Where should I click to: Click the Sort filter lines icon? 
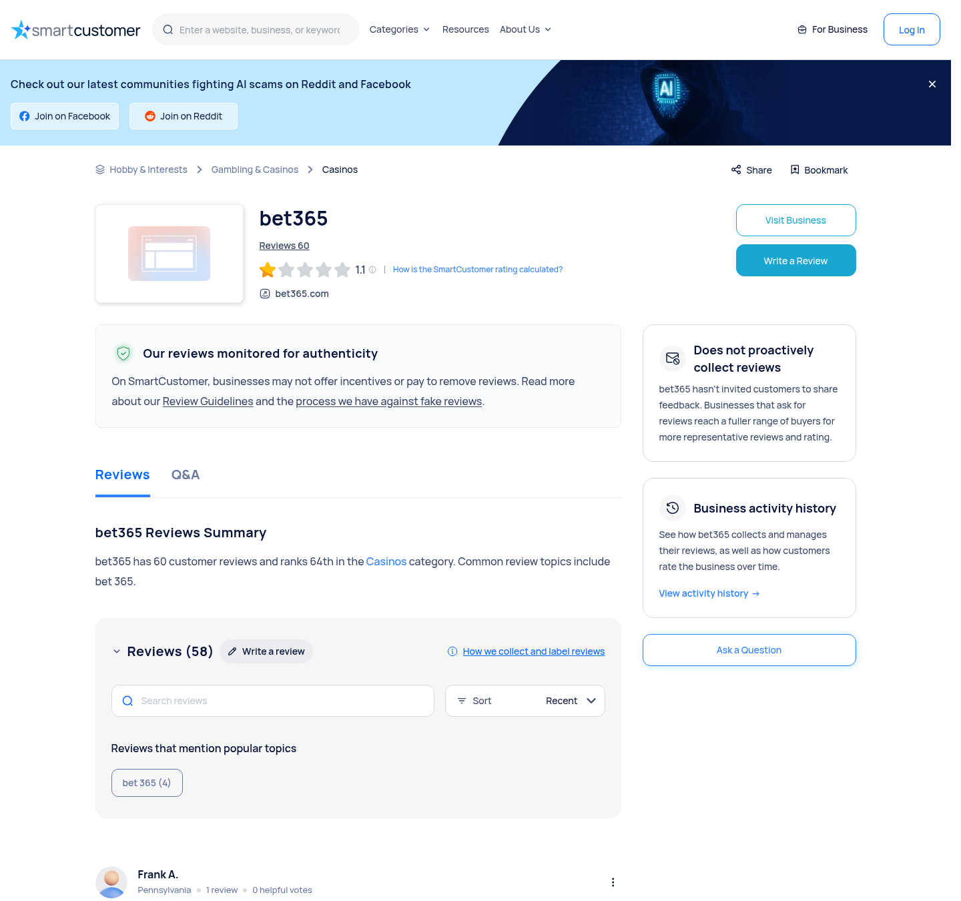(462, 701)
